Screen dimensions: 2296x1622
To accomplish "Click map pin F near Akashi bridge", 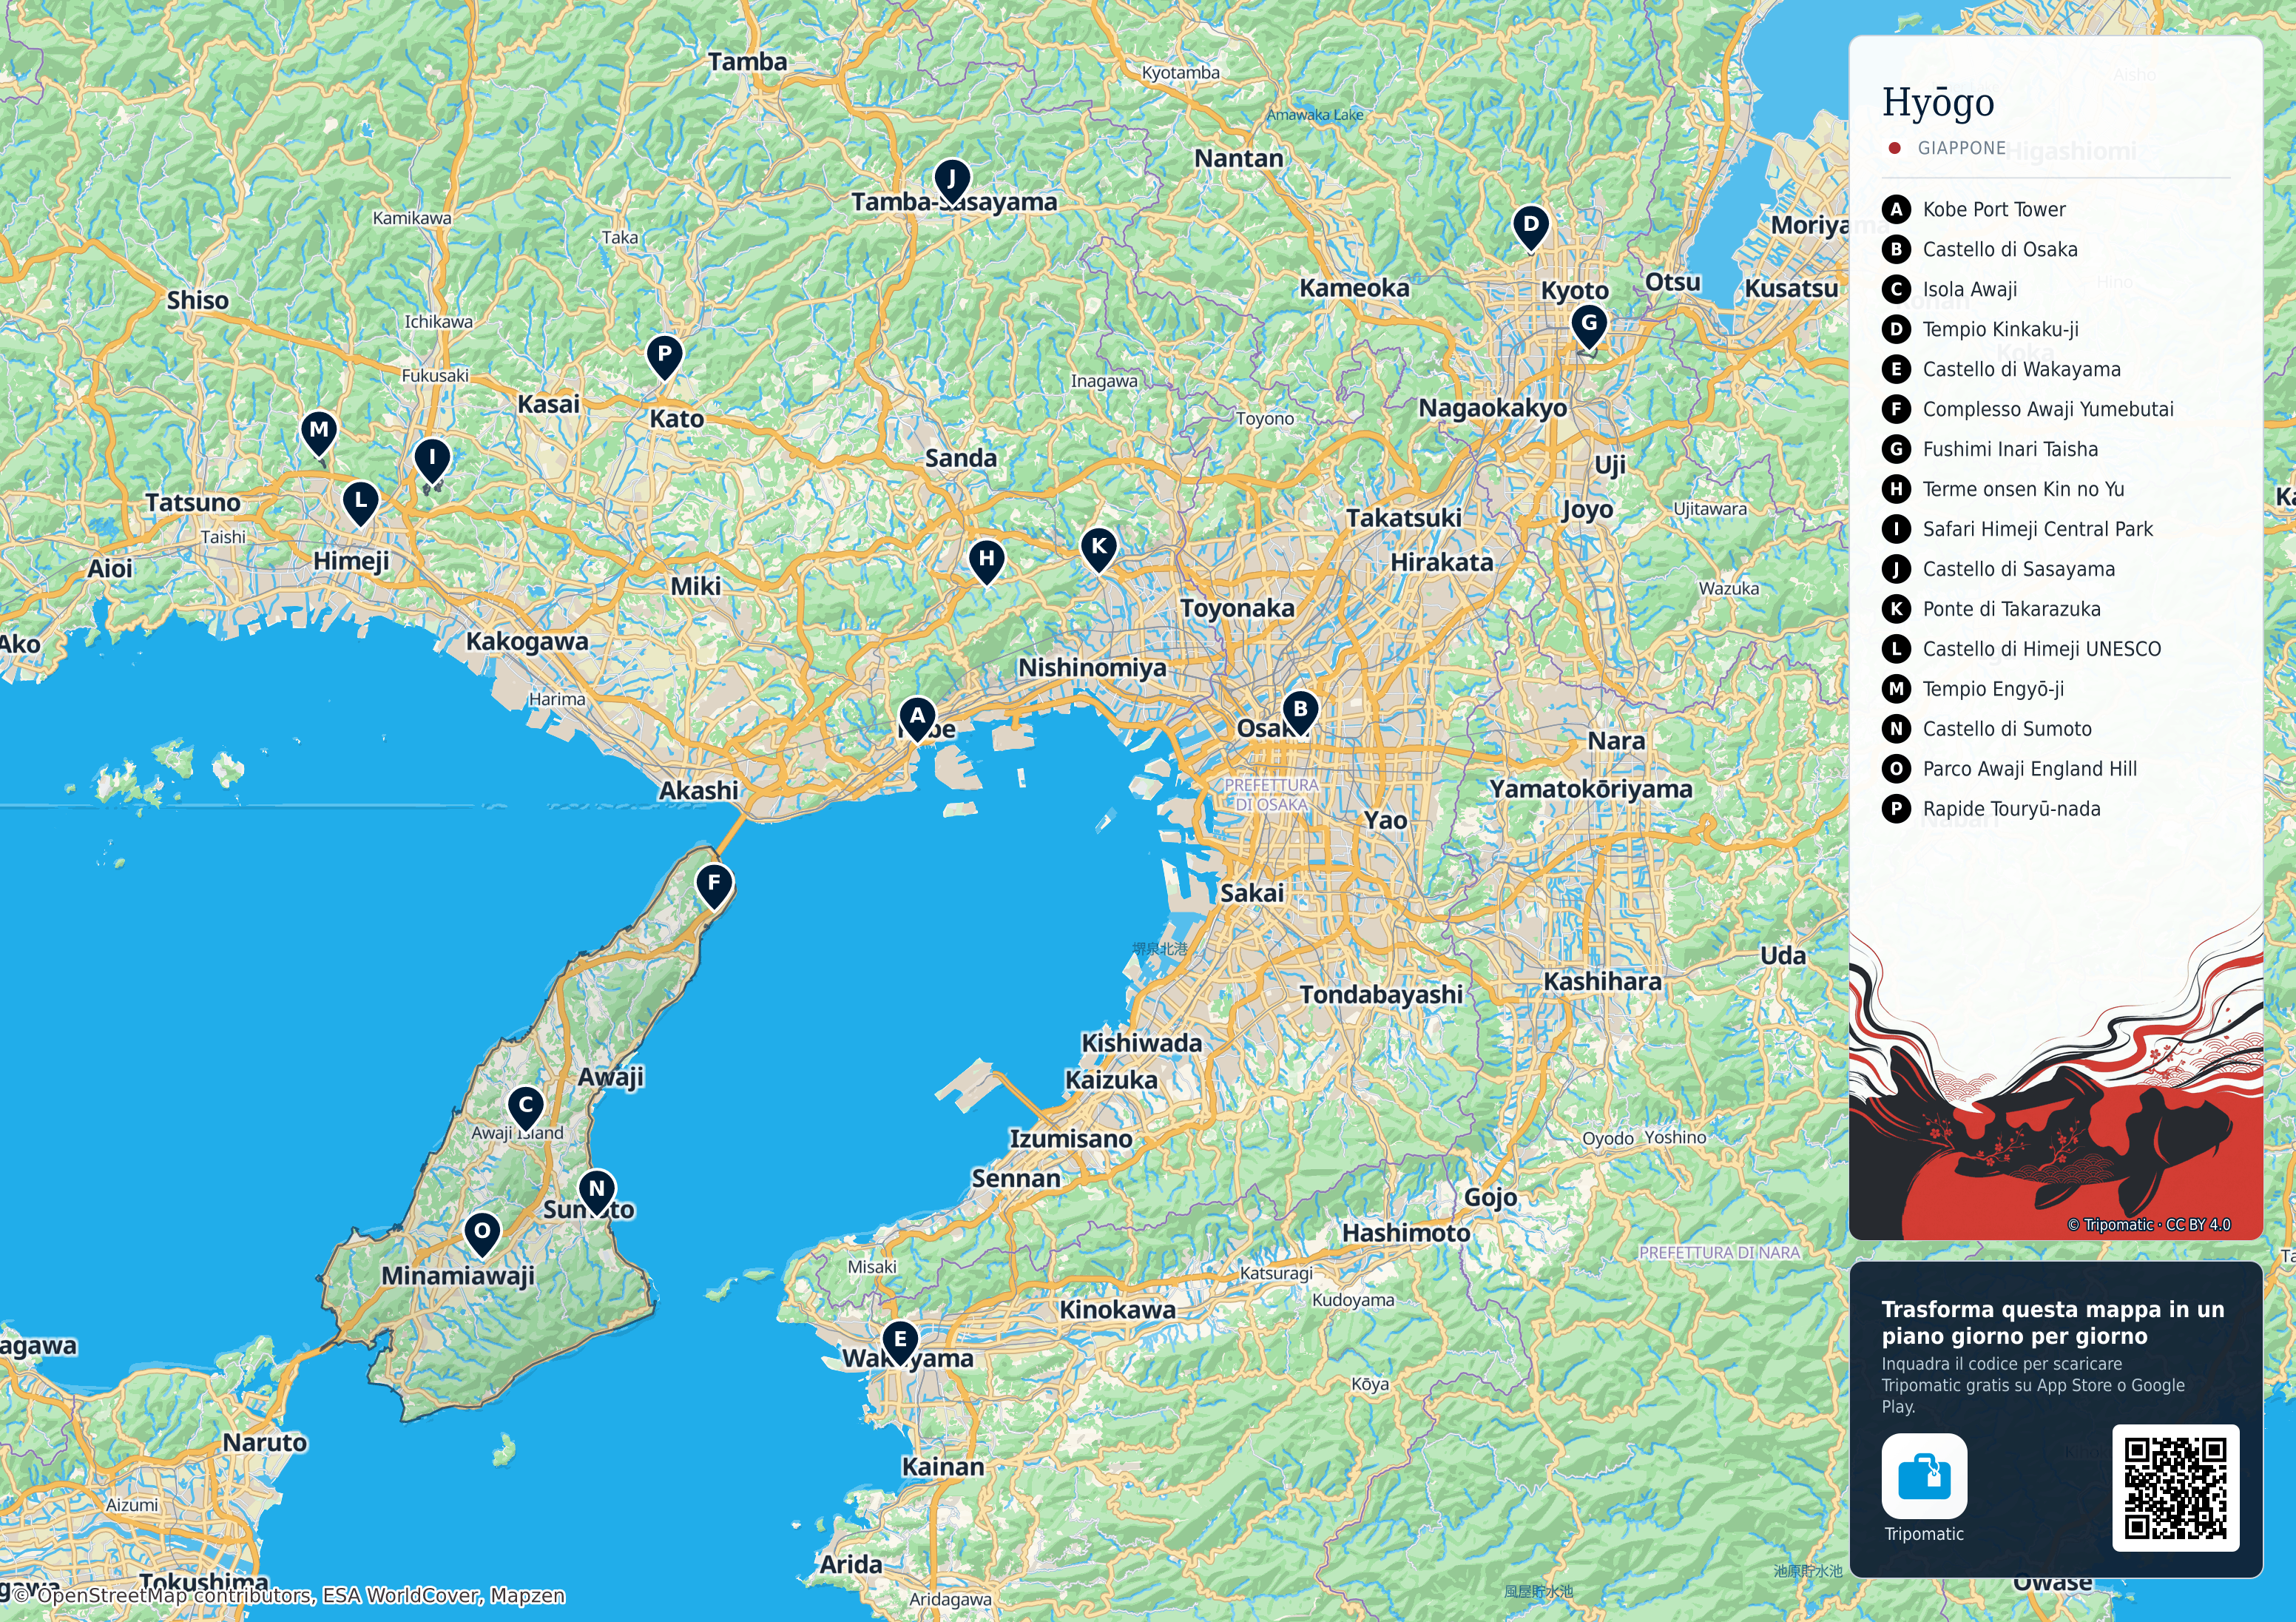I will click(714, 886).
